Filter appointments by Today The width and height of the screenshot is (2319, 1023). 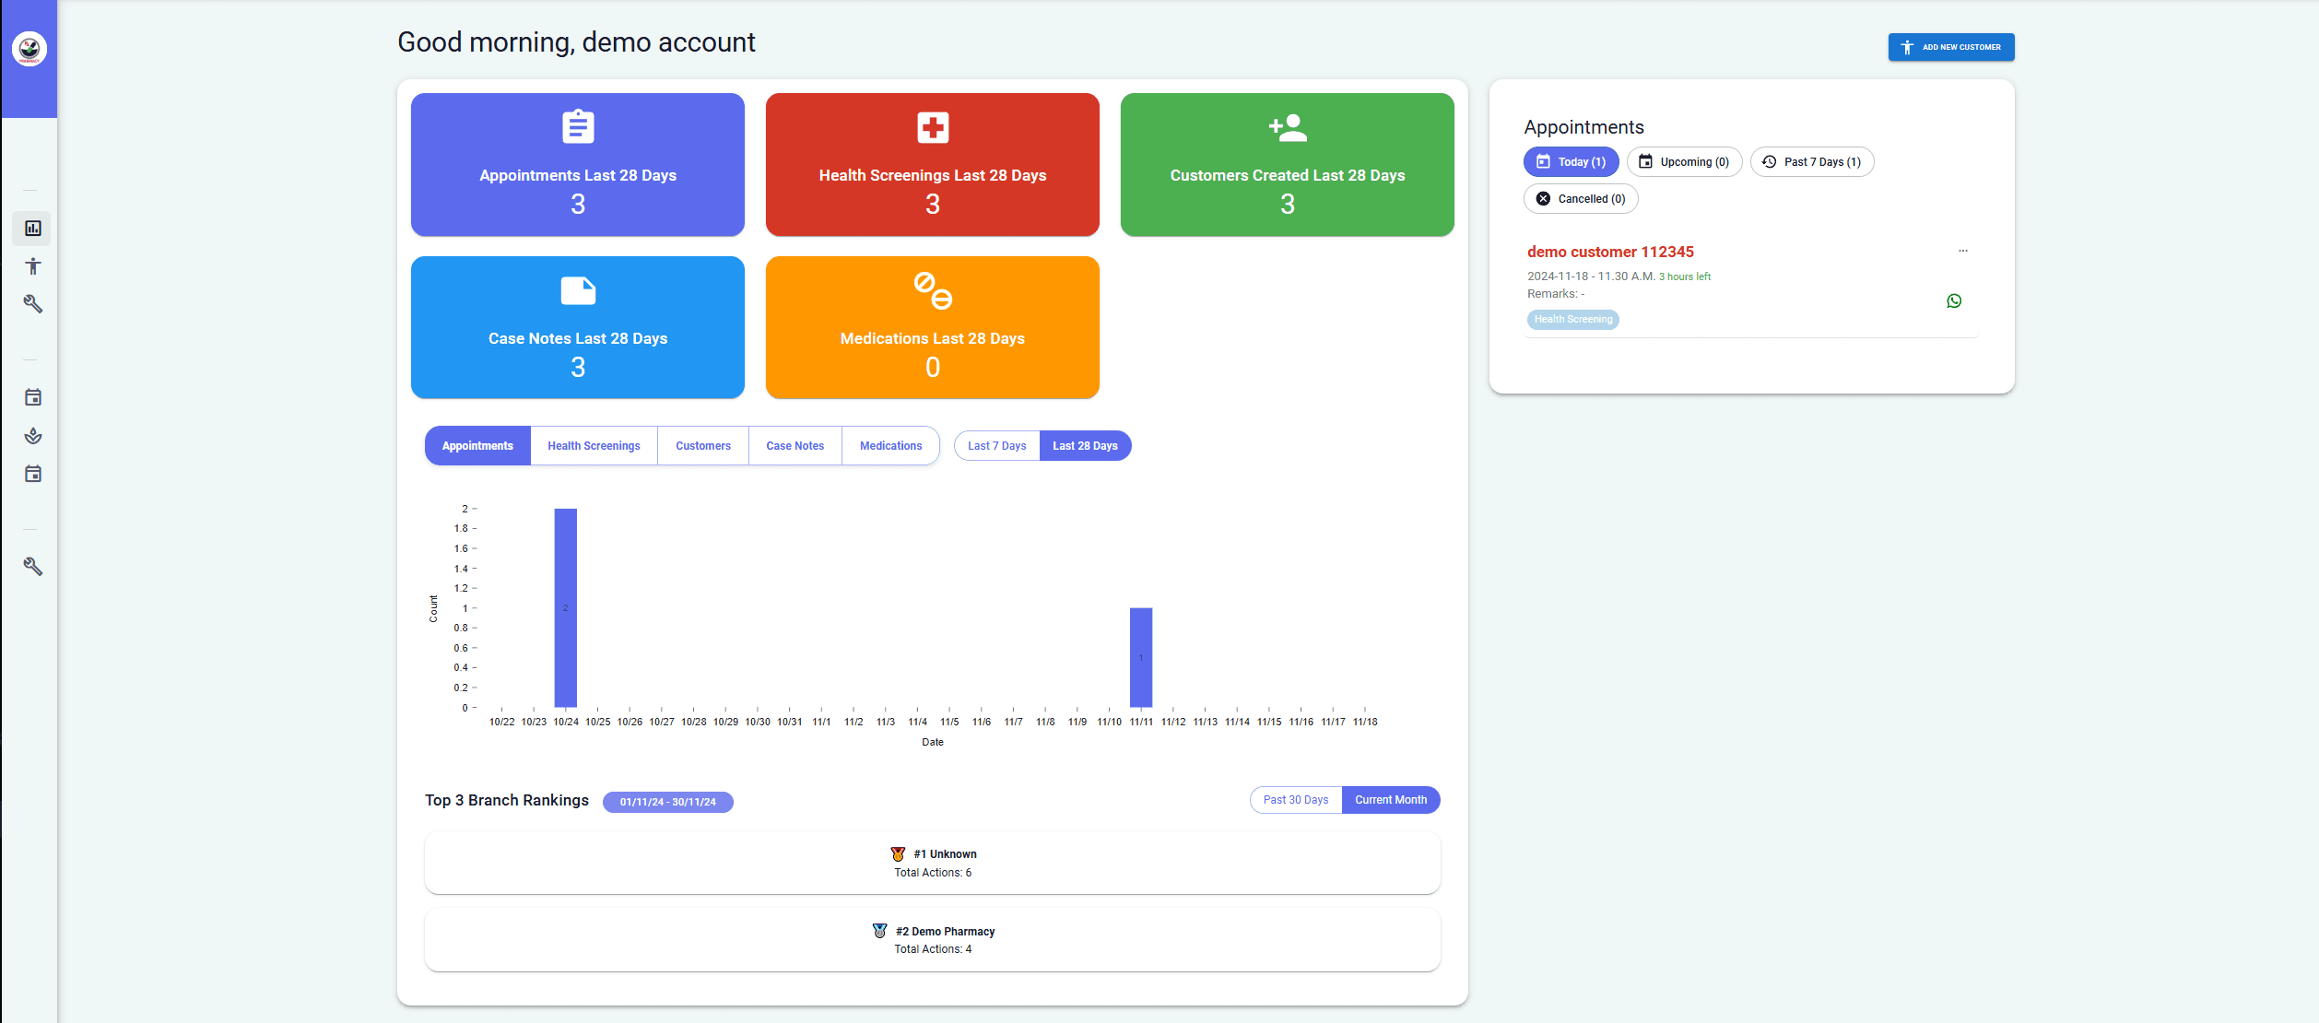(x=1571, y=161)
